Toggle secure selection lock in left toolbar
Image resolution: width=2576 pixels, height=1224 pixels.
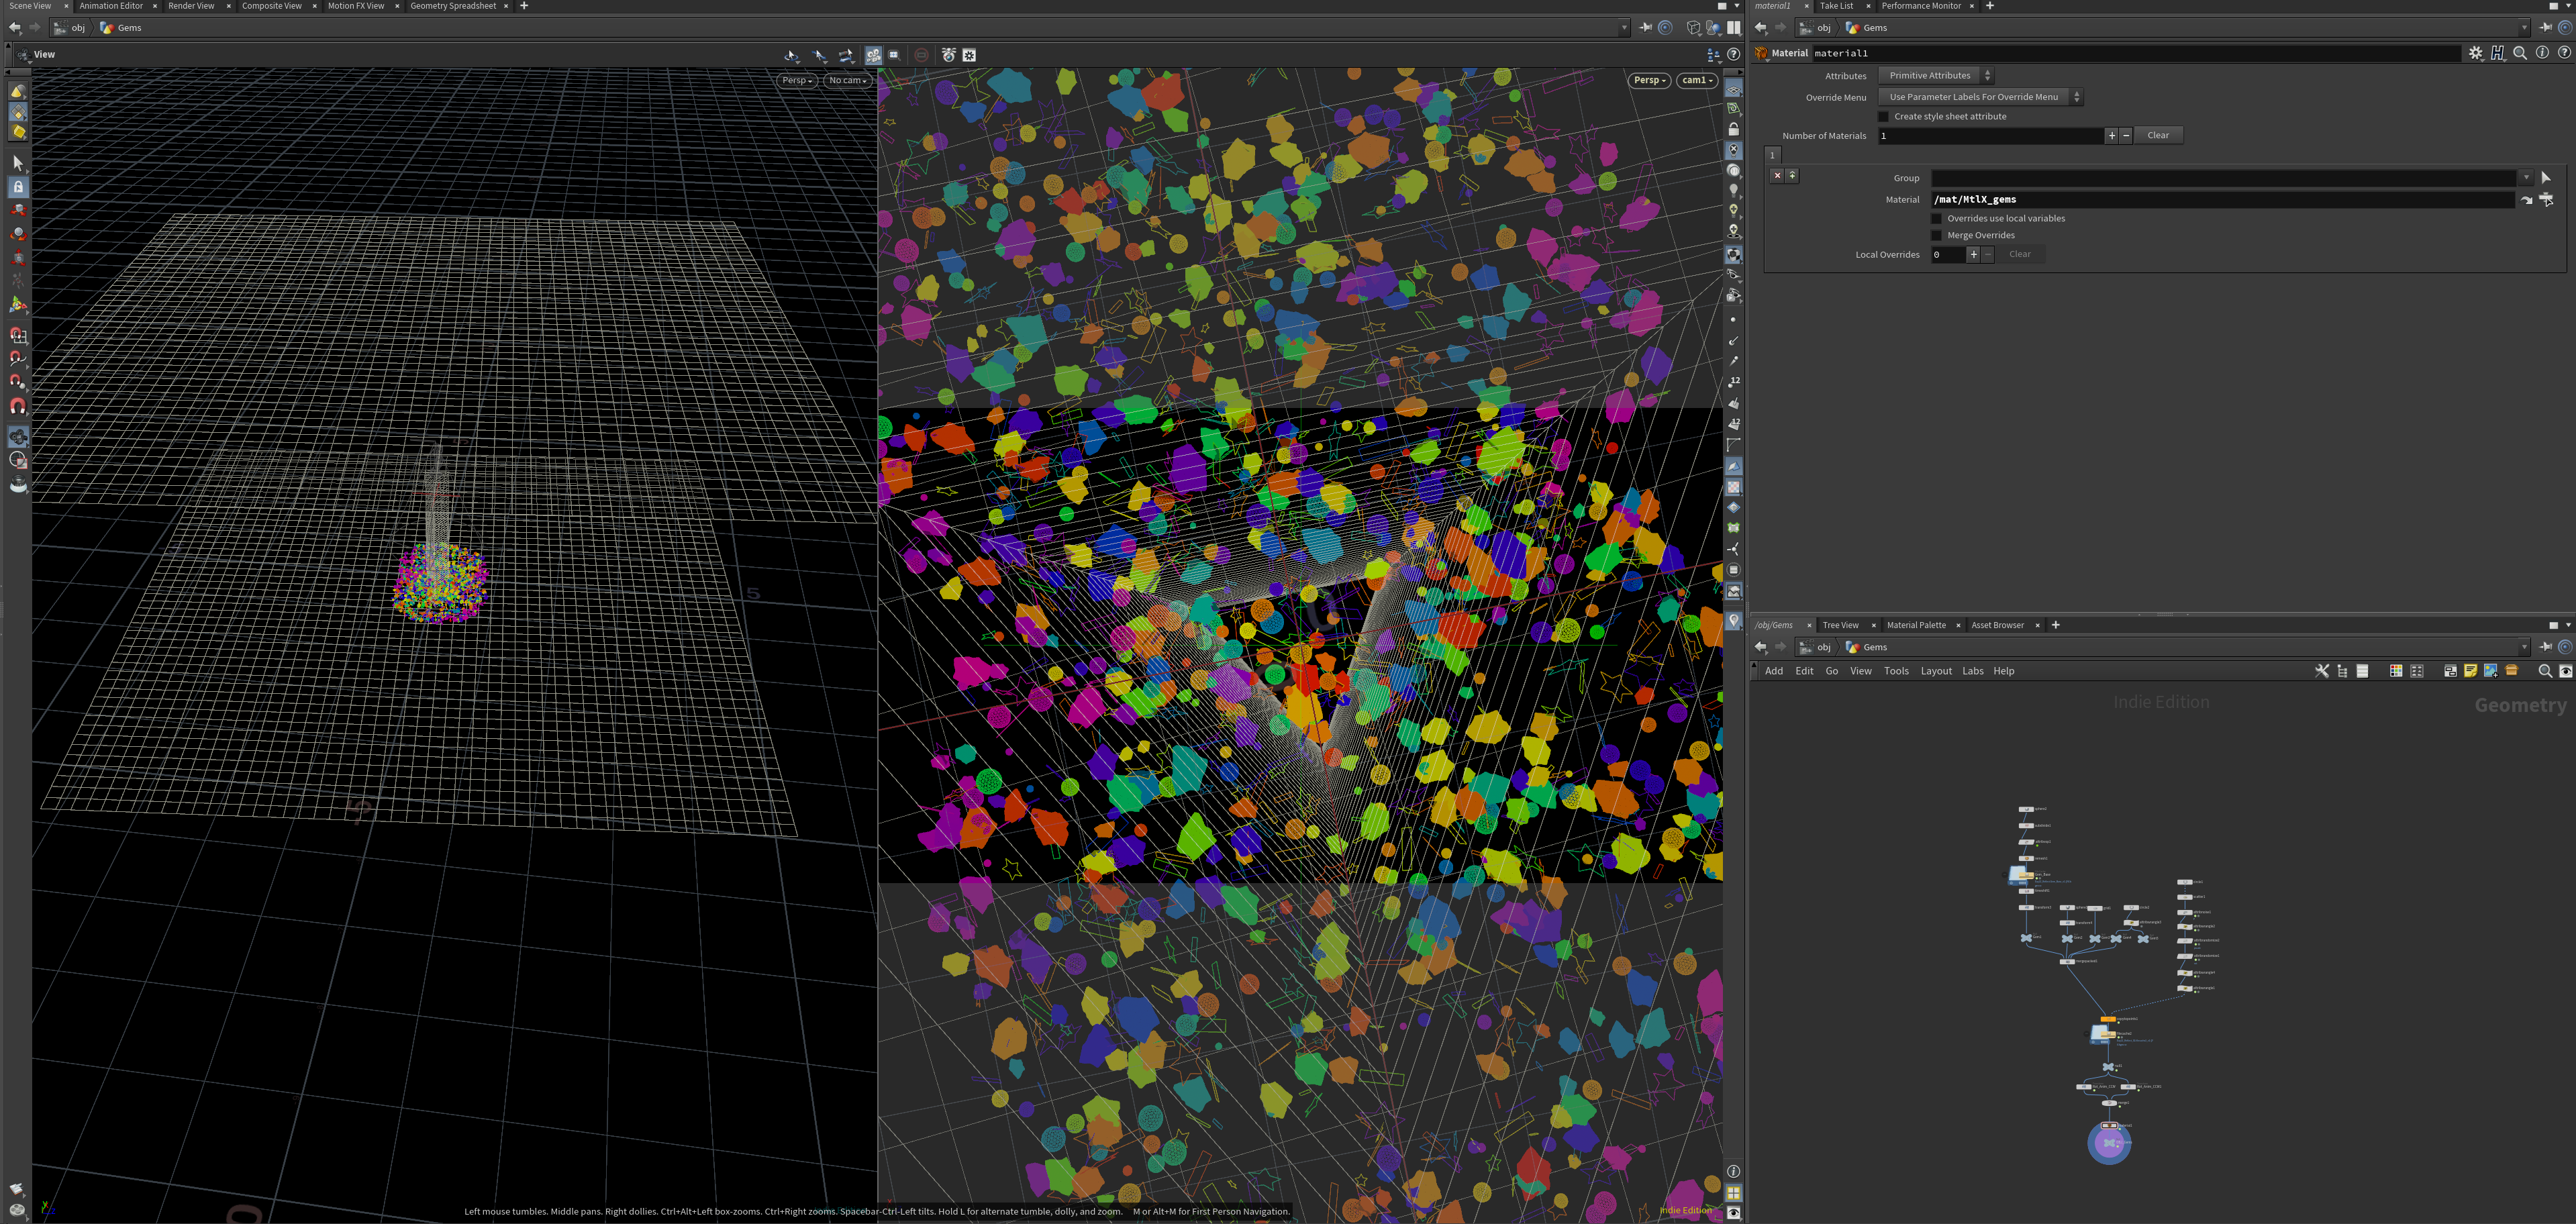(x=18, y=186)
